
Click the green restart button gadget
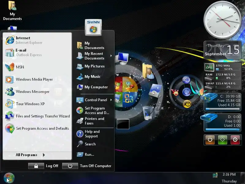click(x=223, y=140)
